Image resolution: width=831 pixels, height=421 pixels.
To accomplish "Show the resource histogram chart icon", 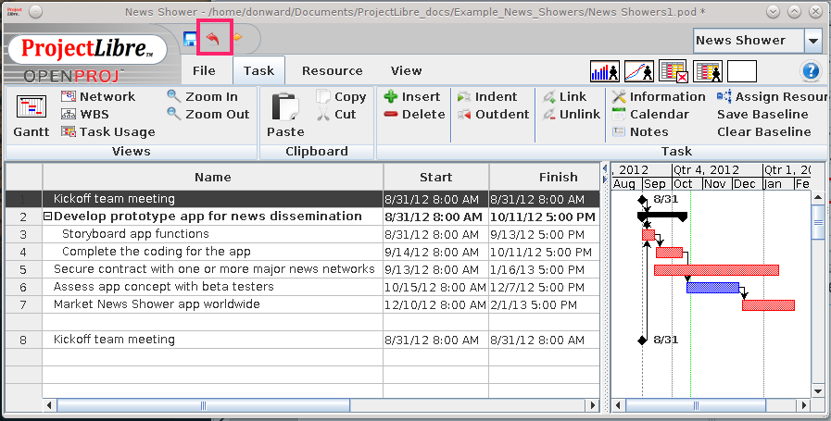I will 605,71.
